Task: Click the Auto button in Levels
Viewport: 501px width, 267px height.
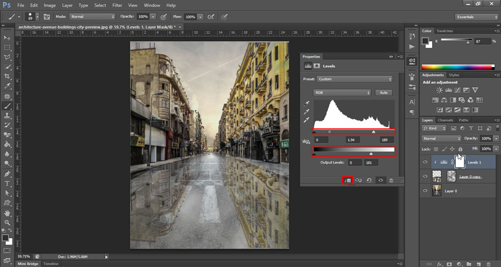Action: tap(384, 92)
